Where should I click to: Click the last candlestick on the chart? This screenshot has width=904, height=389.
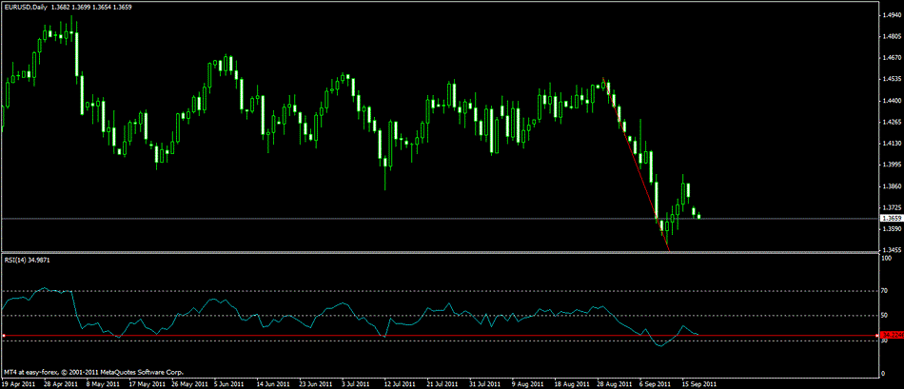(700, 216)
